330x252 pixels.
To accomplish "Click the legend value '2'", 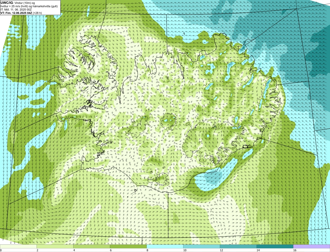I will pyautogui.click(x=37, y=250).
